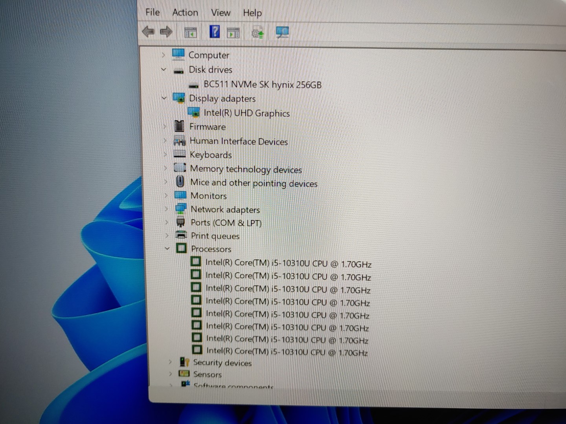566x424 pixels.
Task: Expand the Memory technology devices category
Action: click(165, 168)
